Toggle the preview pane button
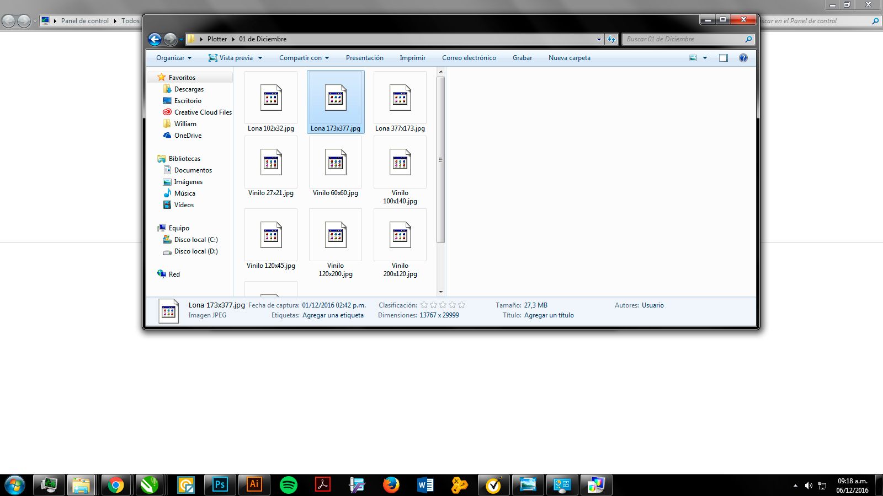Viewport: 883px width, 496px height. point(724,58)
